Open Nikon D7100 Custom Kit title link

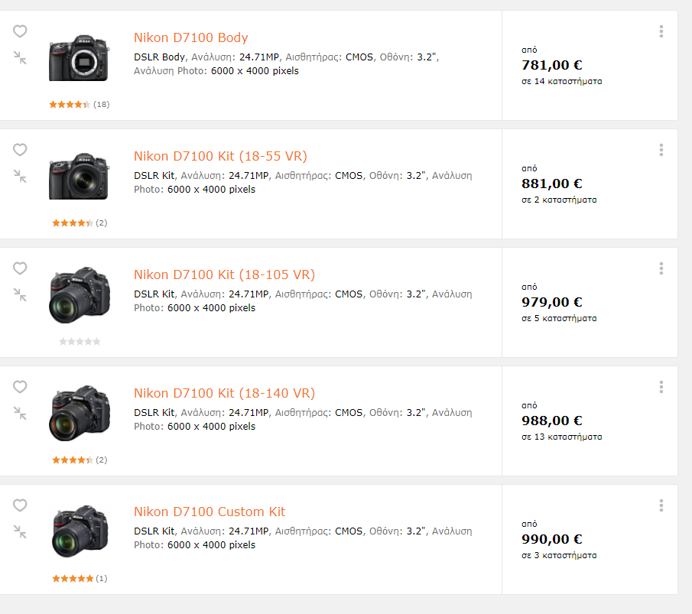point(210,512)
